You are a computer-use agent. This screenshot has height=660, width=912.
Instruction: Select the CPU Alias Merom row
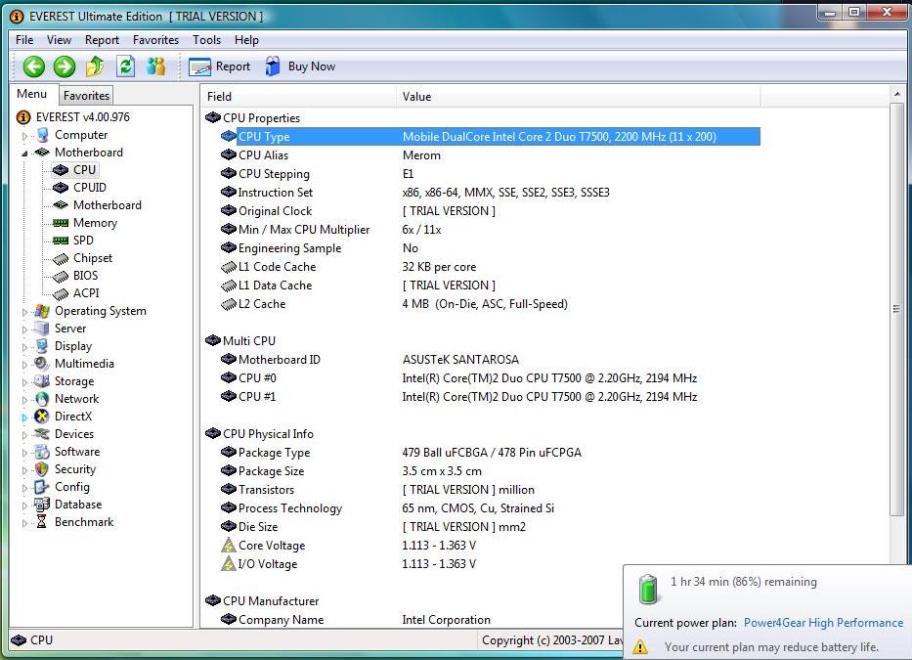click(490, 155)
